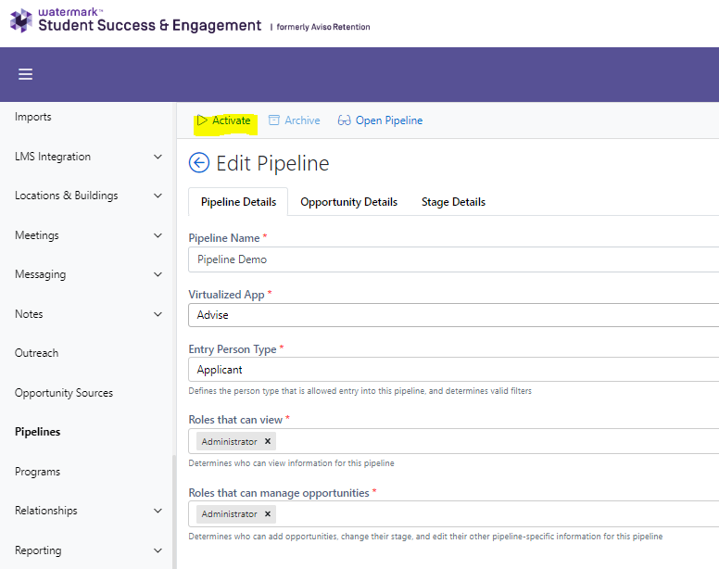This screenshot has width=719, height=569.
Task: Click the Watermark logo icon
Action: [21, 20]
